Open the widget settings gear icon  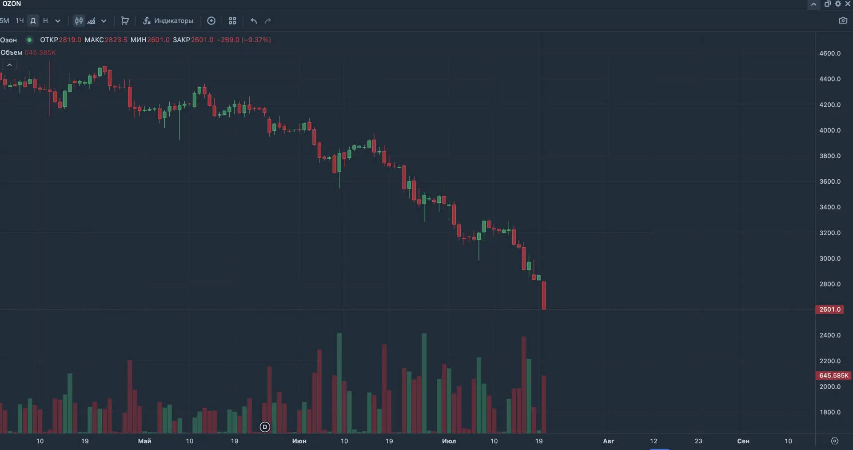click(x=838, y=4)
